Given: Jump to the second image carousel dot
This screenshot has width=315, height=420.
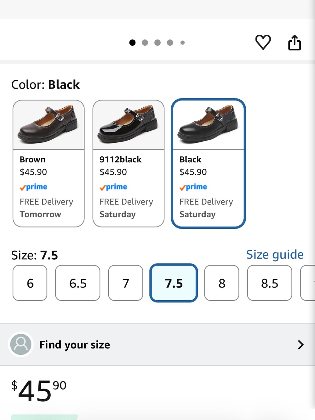Looking at the screenshot, I should pos(145,43).
